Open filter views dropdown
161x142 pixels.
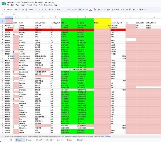point(141,9)
